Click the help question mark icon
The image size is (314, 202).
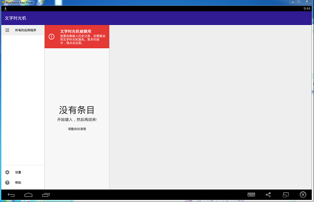(7, 183)
